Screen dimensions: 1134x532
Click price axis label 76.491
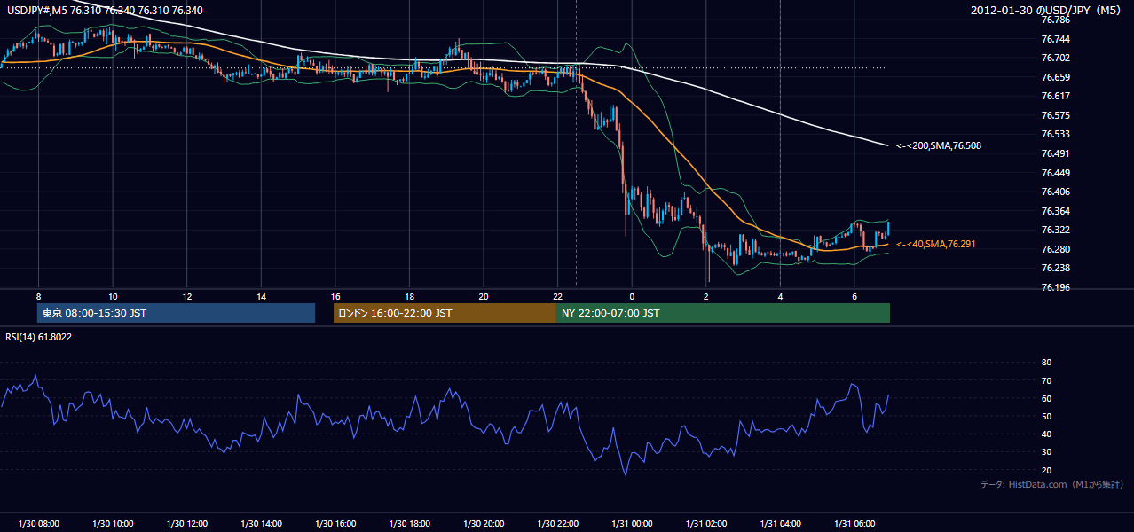tap(1054, 153)
